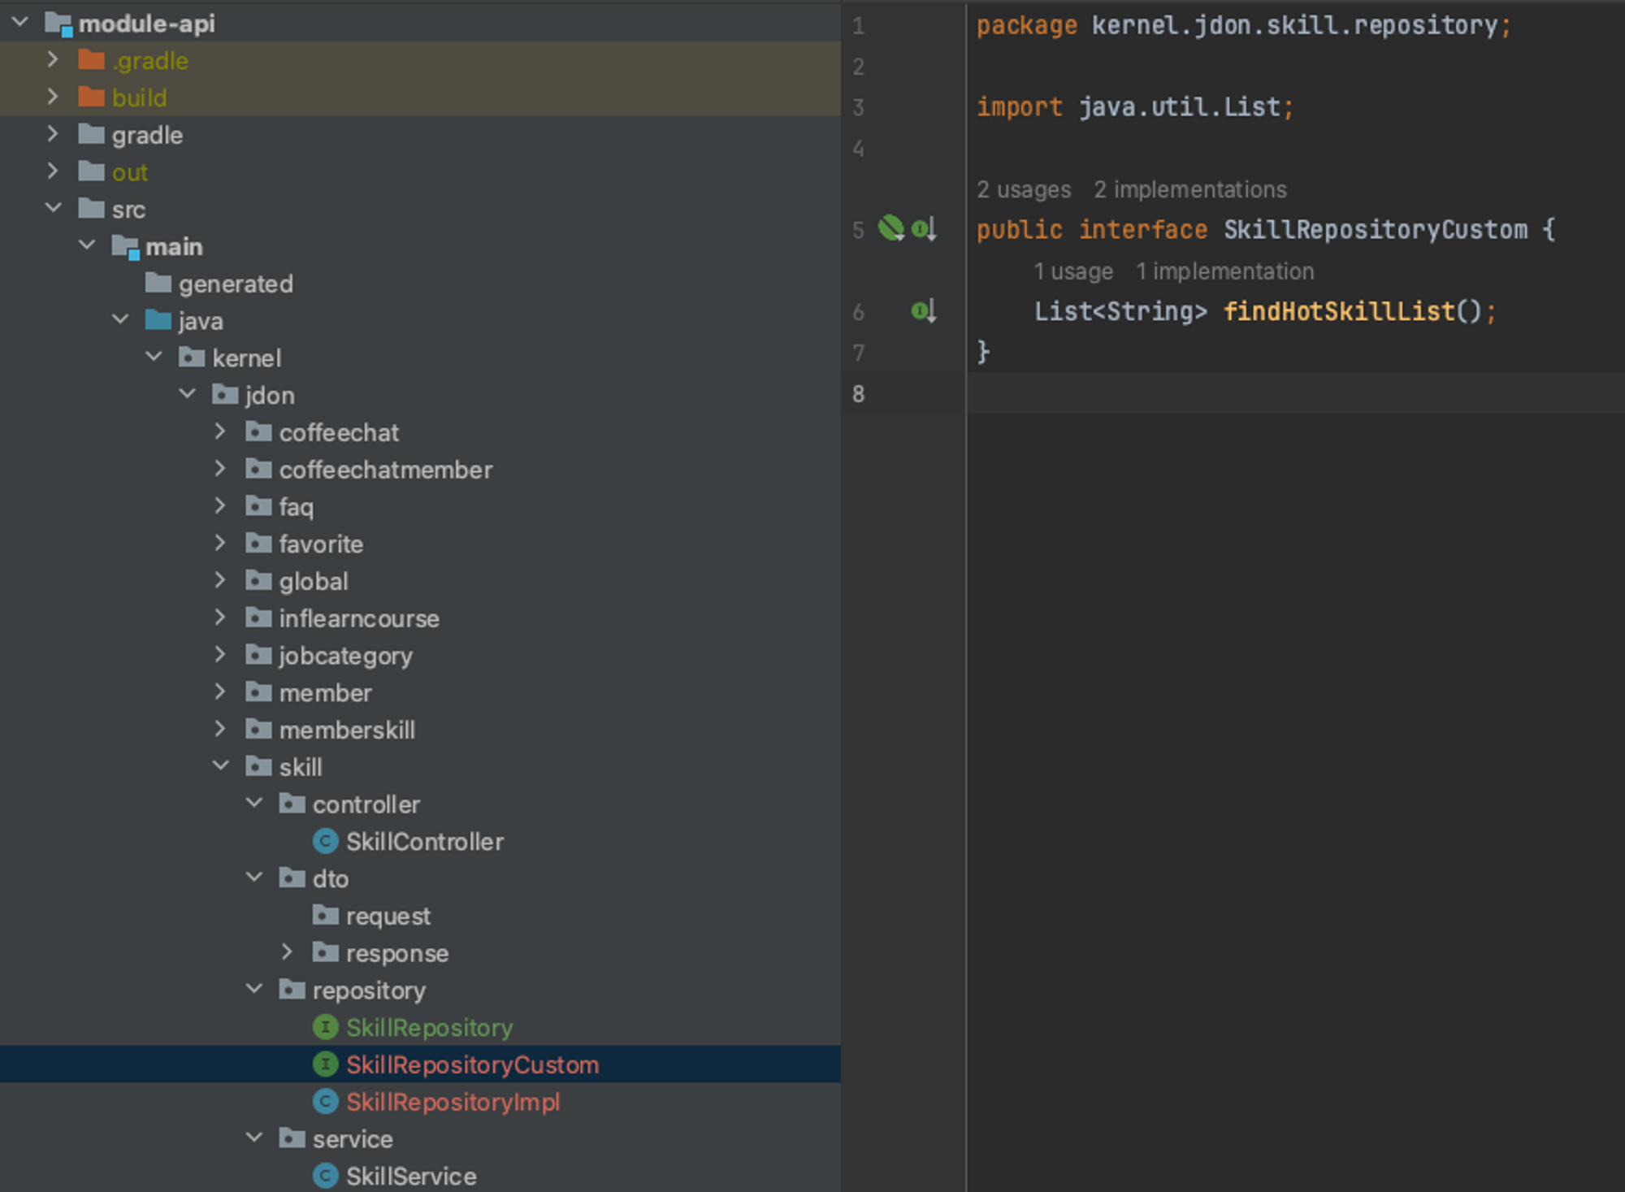
Task: Expand the response folder under dto
Action: pyautogui.click(x=287, y=952)
